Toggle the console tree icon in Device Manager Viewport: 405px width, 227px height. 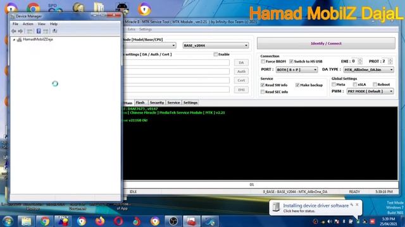tap(30, 31)
